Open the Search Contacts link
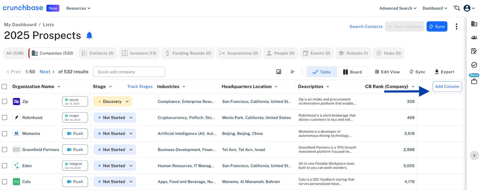The image size is (481, 190). pyautogui.click(x=366, y=26)
